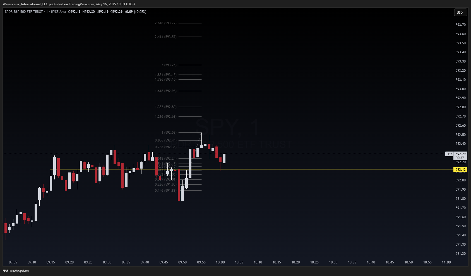471x276 pixels.
Task: Click the 0.786 (592.36) Fibonacci level label
Action: click(x=166, y=147)
